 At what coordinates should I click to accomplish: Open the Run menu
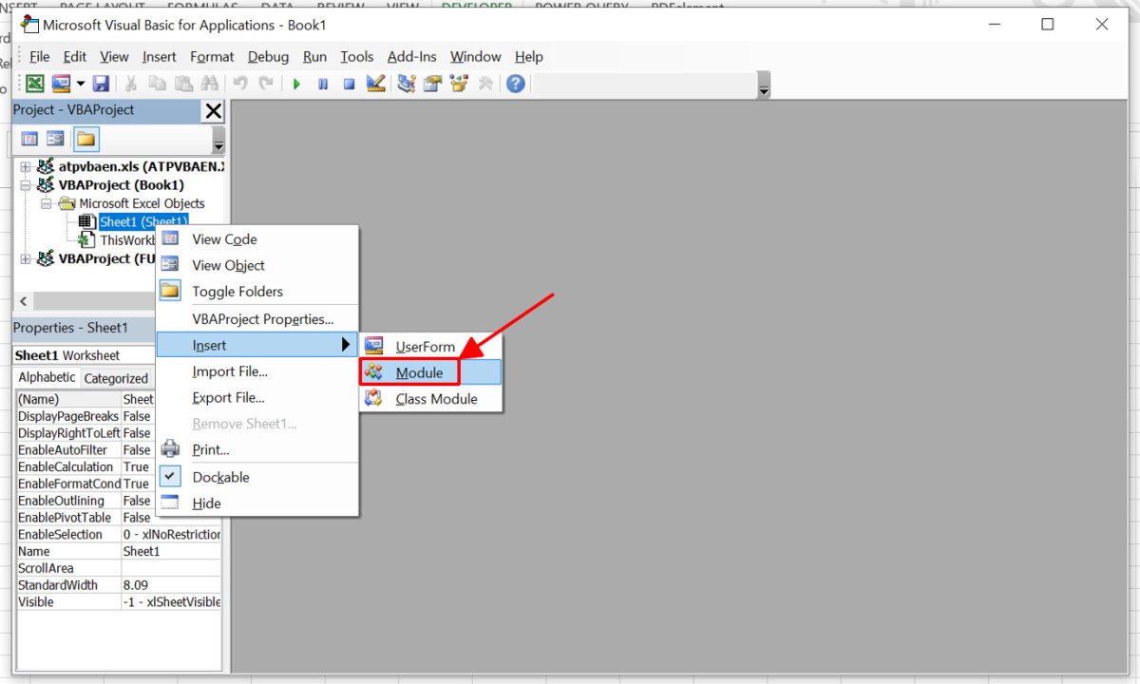pyautogui.click(x=314, y=57)
